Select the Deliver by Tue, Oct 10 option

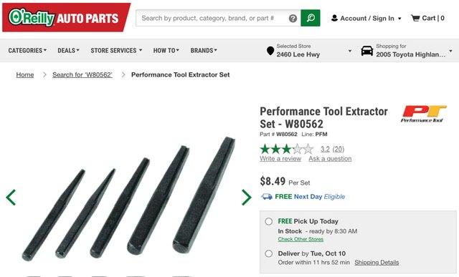tap(269, 253)
